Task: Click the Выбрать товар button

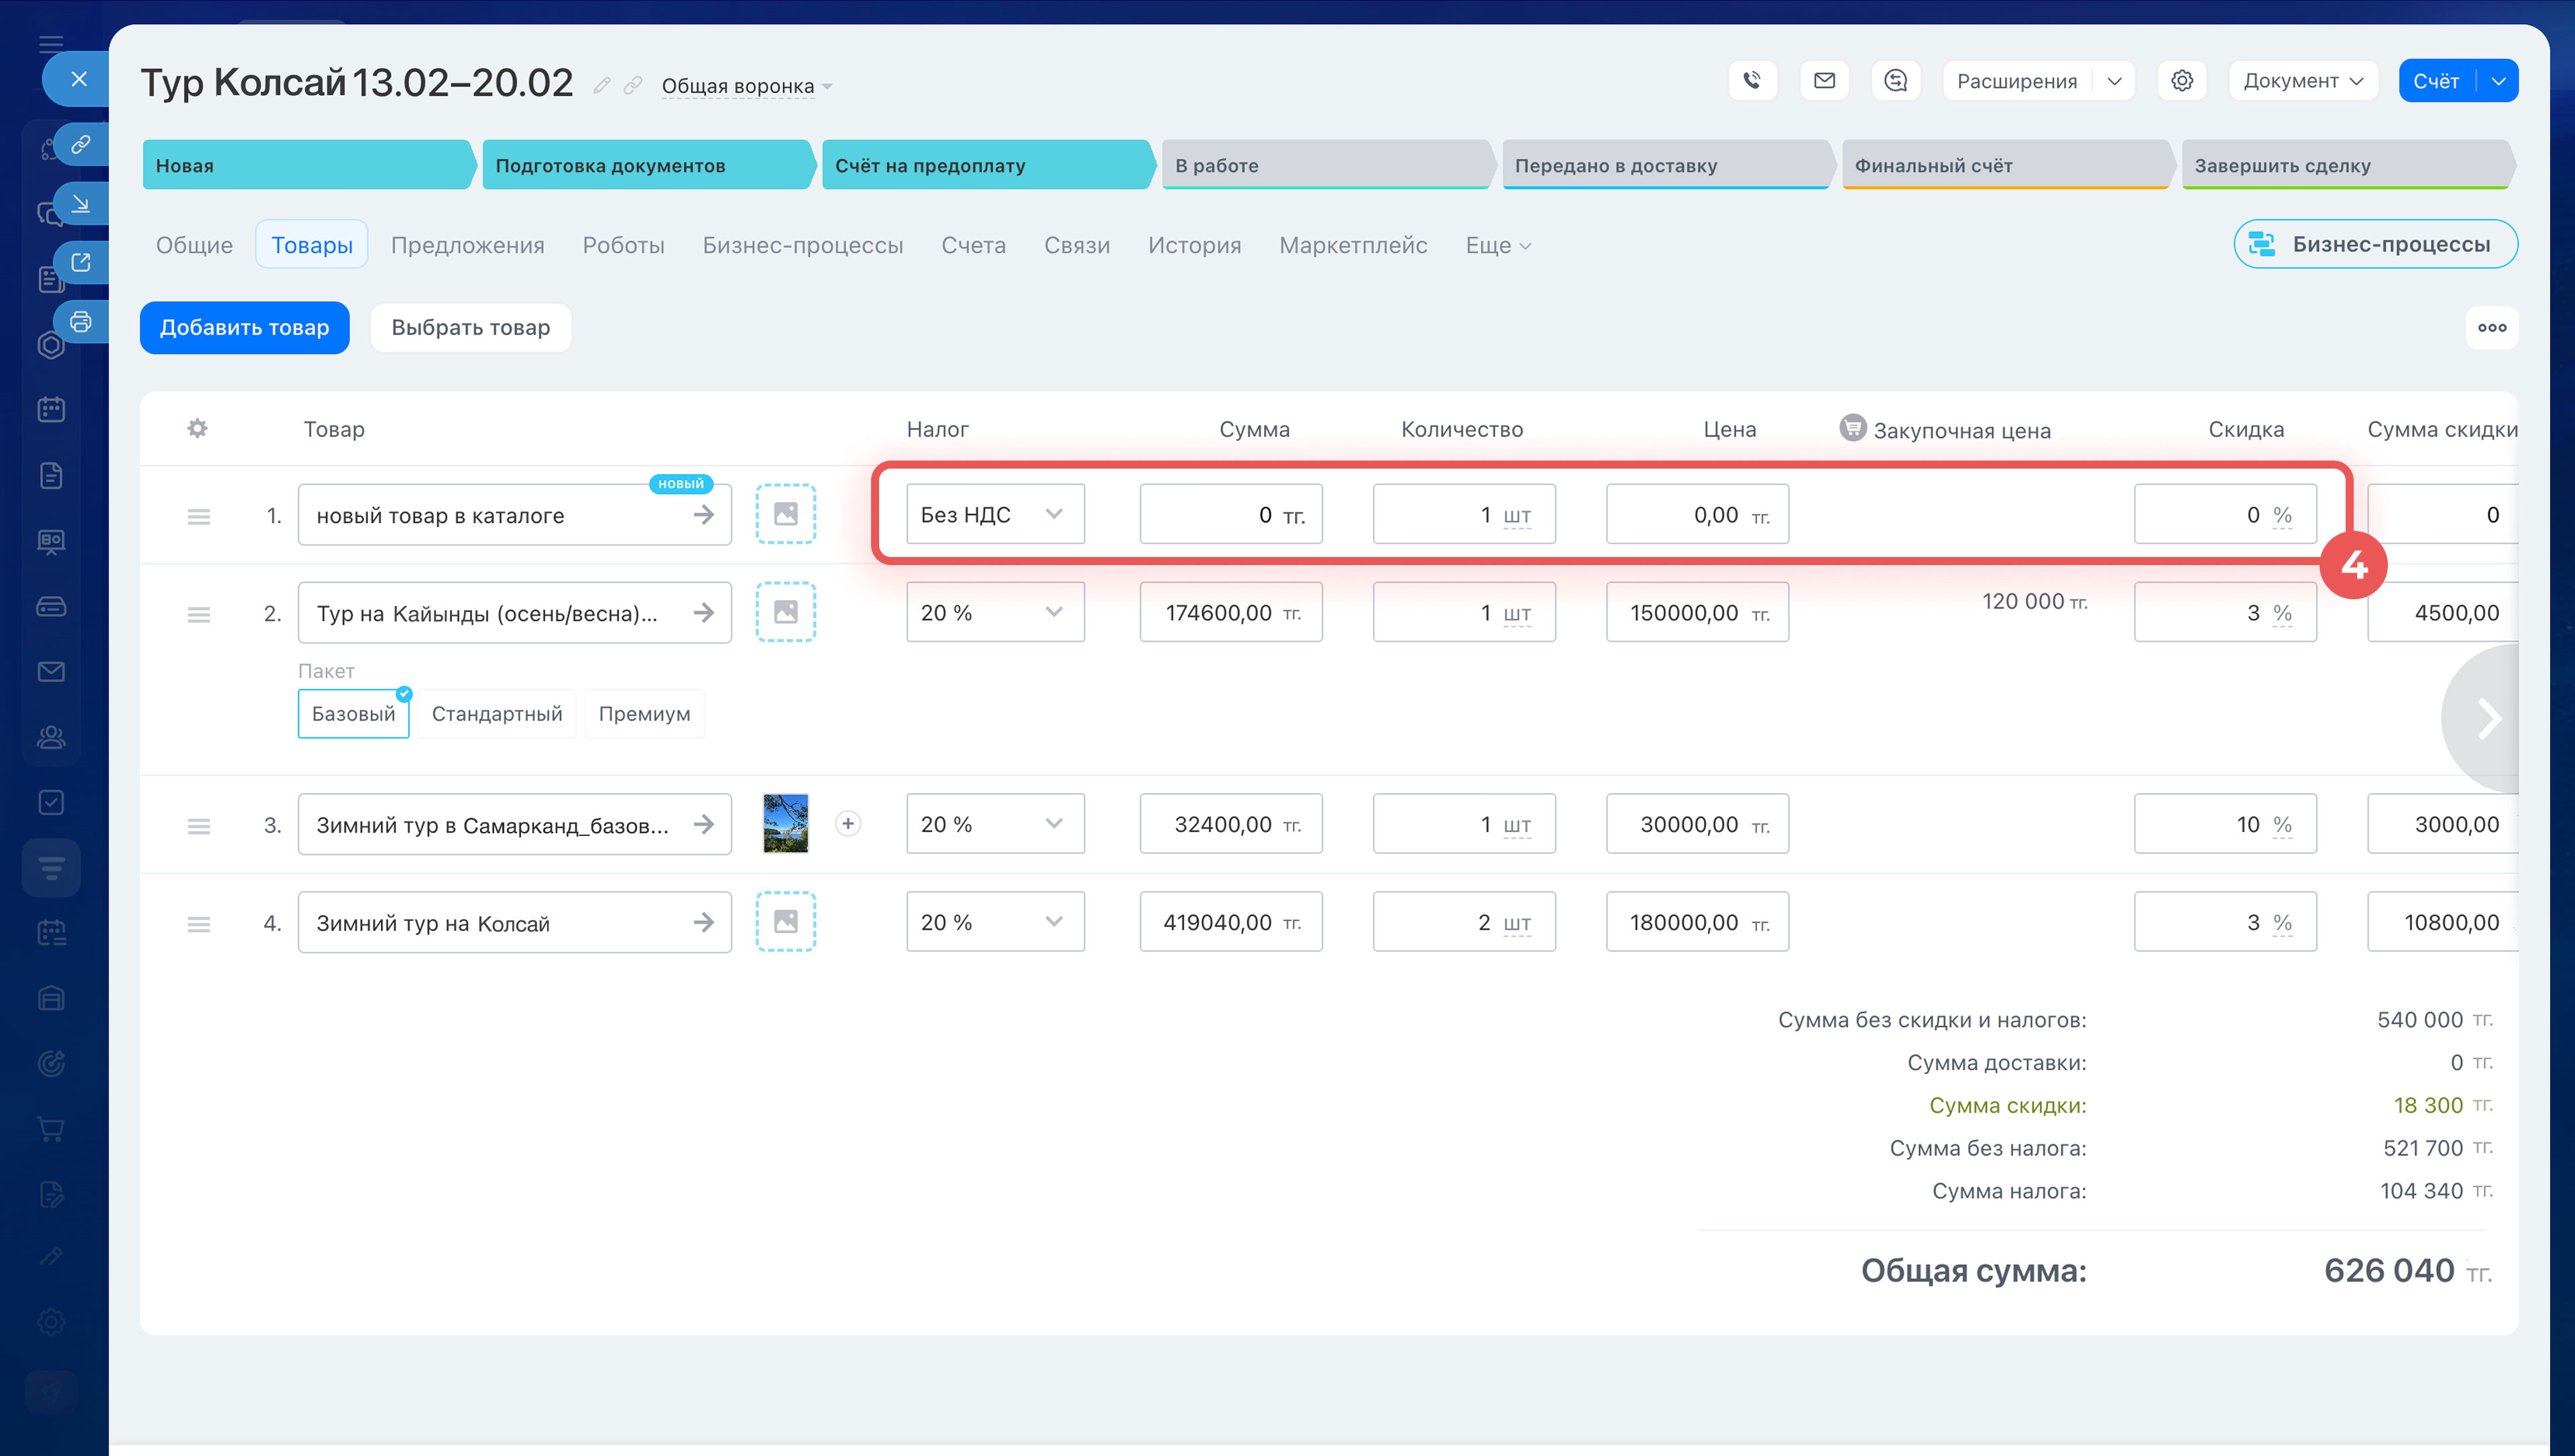Action: pyautogui.click(x=470, y=328)
